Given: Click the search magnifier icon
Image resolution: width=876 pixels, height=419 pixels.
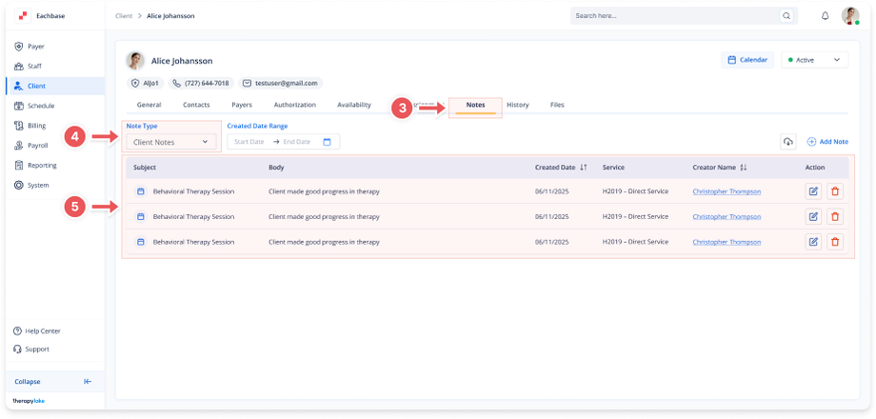Looking at the screenshot, I should coord(786,16).
